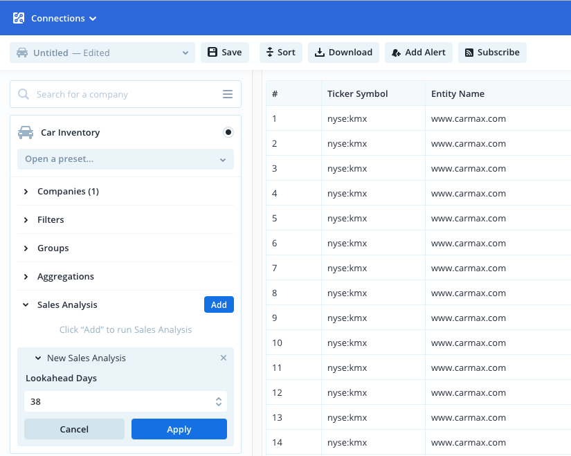Open the Untitled — Edited dropdown
The width and height of the screenshot is (571, 456).
click(x=102, y=53)
